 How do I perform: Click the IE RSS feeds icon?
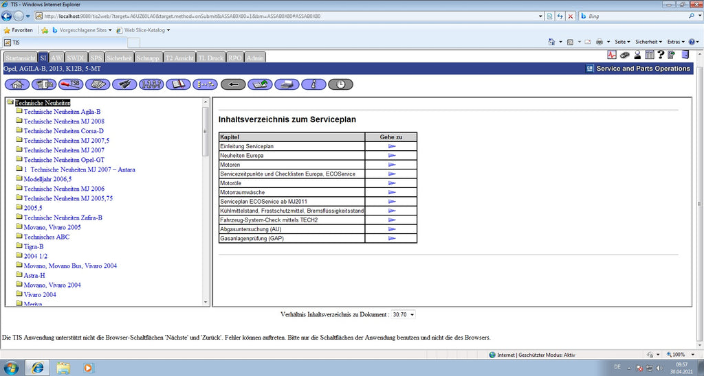570,42
